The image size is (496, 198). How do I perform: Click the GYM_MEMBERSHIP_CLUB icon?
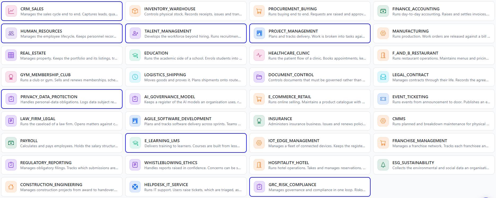(11, 77)
